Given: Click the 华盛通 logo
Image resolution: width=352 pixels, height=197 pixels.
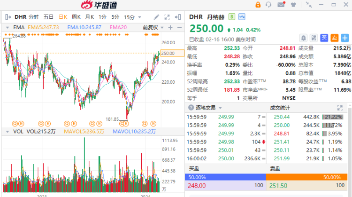Looking at the screenshot, I should pyautogui.click(x=99, y=5).
